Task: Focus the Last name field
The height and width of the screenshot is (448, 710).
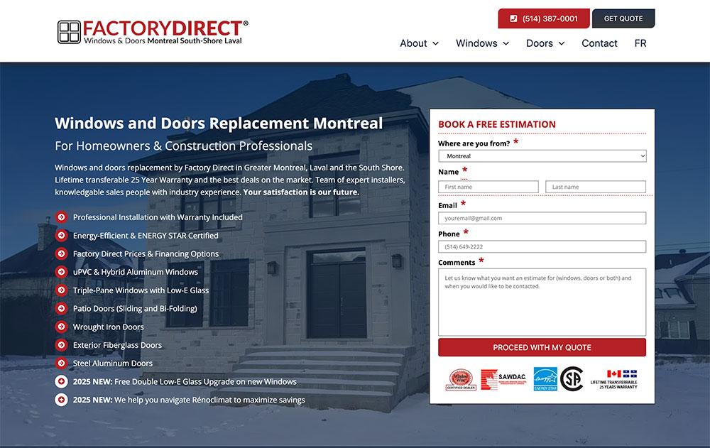Action: 596,187
